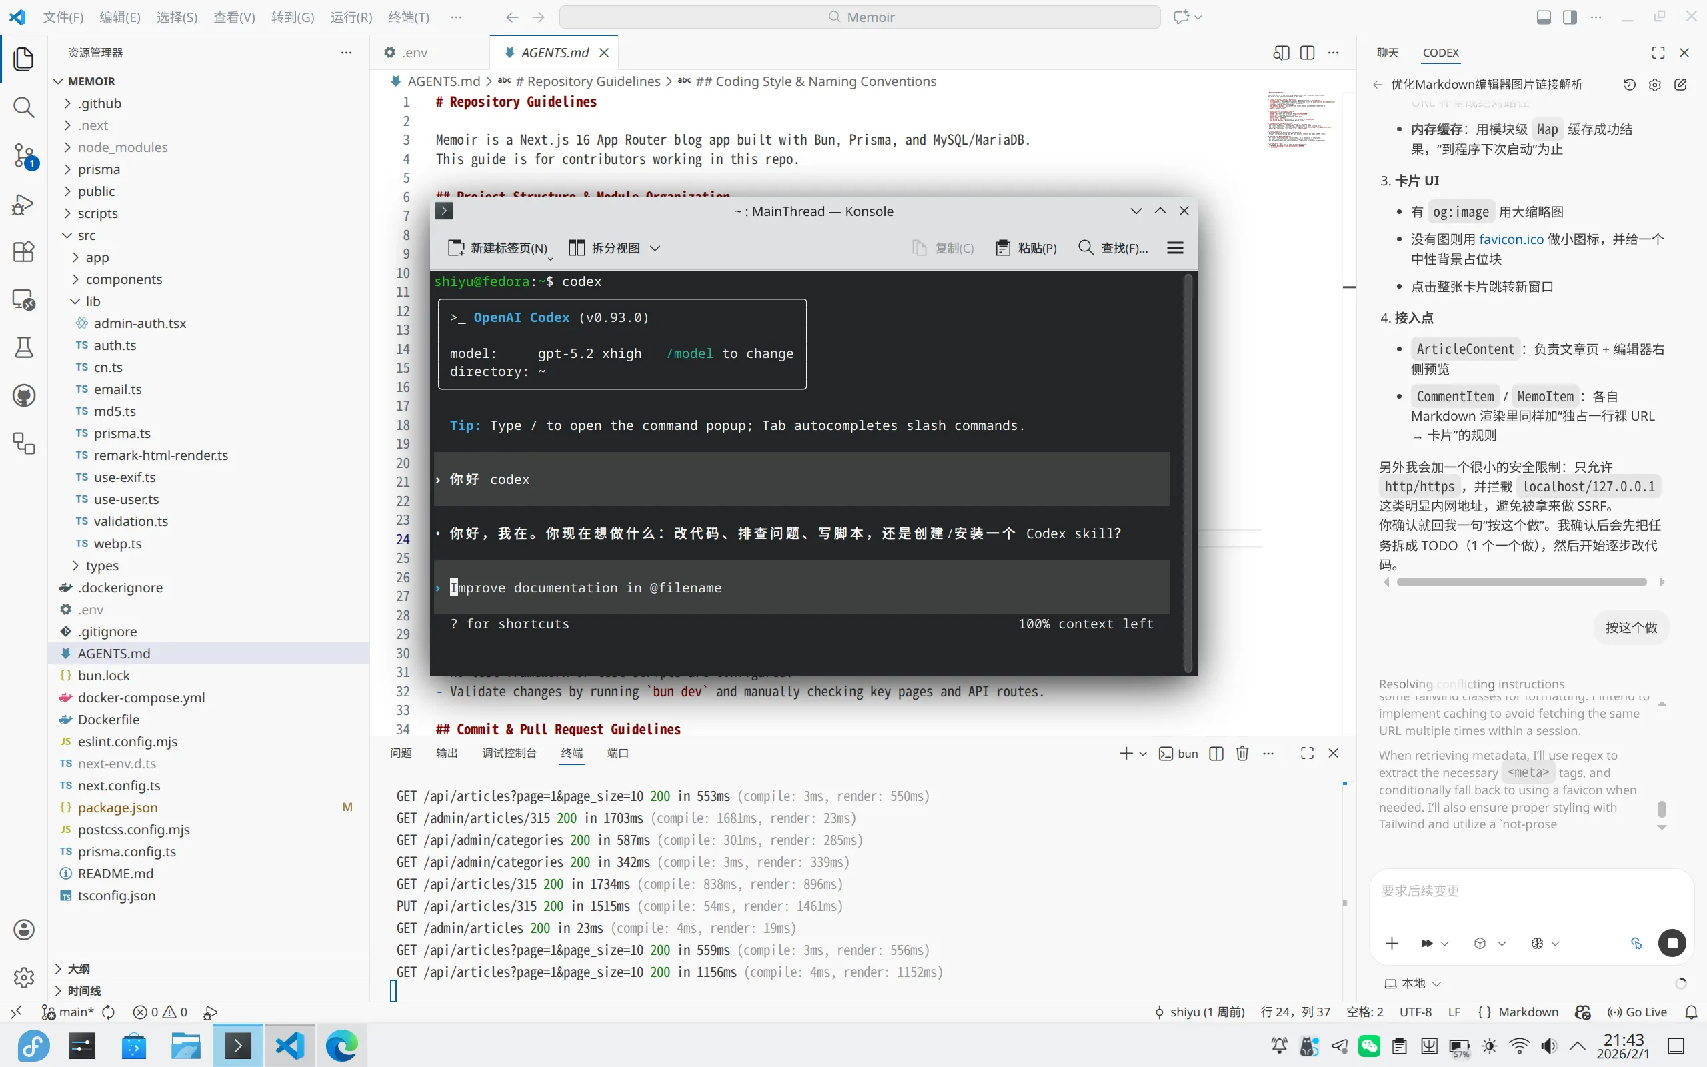Toggle maximize terminal panel size

1307,753
